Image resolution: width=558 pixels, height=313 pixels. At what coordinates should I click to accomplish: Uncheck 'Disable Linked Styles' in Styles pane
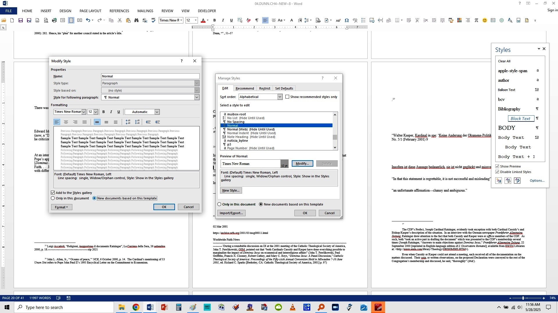click(498, 172)
